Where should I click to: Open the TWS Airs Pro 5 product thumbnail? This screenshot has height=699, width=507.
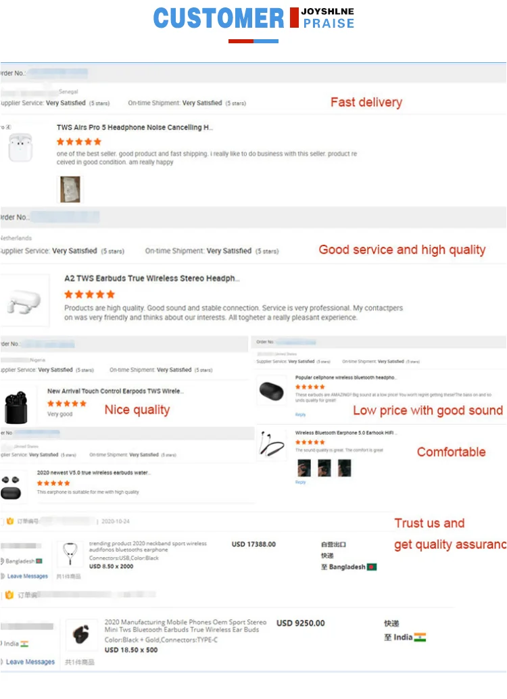20,147
